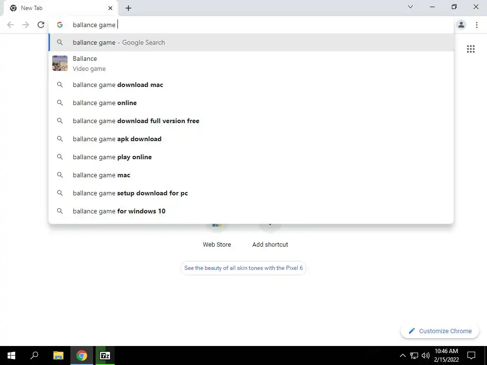Open the taskbar clock showing 10:46 AM

(446, 355)
